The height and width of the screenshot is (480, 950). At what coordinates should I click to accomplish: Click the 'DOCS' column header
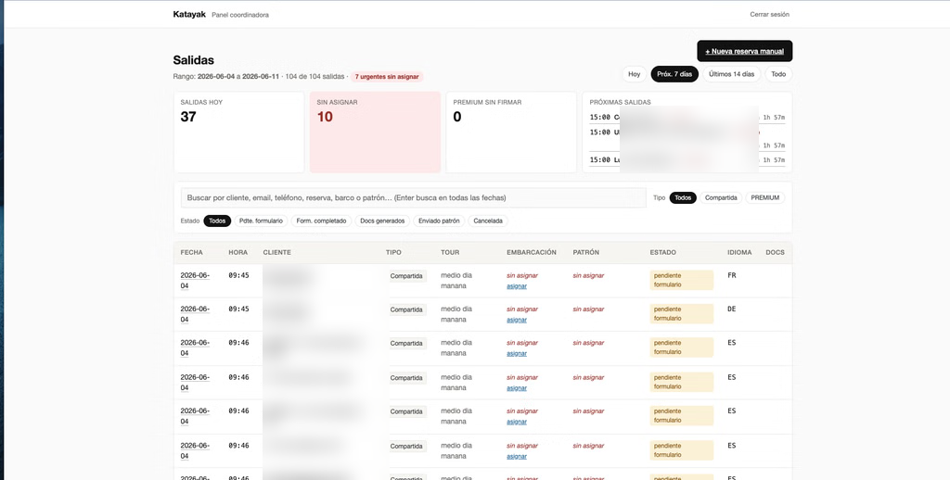[776, 252]
